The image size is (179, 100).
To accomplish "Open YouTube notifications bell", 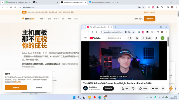I will point(156,38).
